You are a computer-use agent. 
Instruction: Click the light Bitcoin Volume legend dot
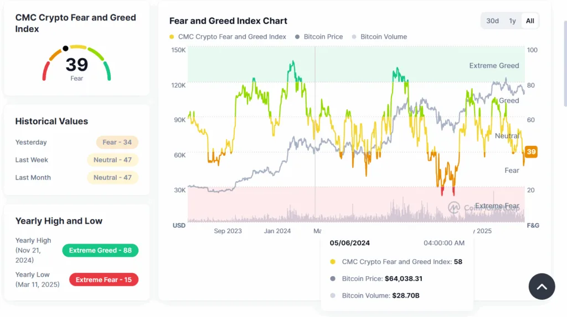pos(354,37)
